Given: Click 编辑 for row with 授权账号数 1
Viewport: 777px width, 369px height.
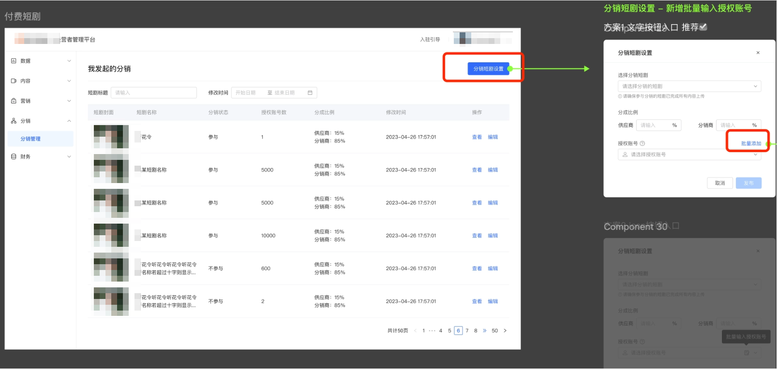Looking at the screenshot, I should pos(493,137).
